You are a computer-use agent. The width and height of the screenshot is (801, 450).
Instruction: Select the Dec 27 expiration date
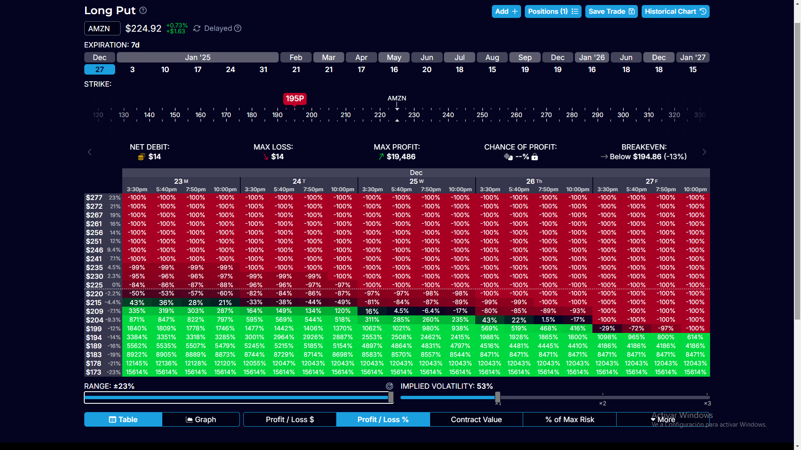pyautogui.click(x=100, y=70)
